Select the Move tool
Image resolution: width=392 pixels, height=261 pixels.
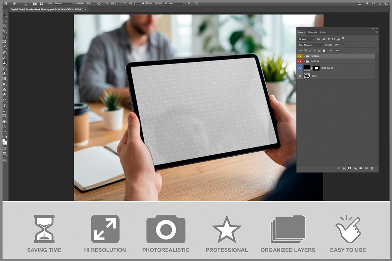[5, 15]
